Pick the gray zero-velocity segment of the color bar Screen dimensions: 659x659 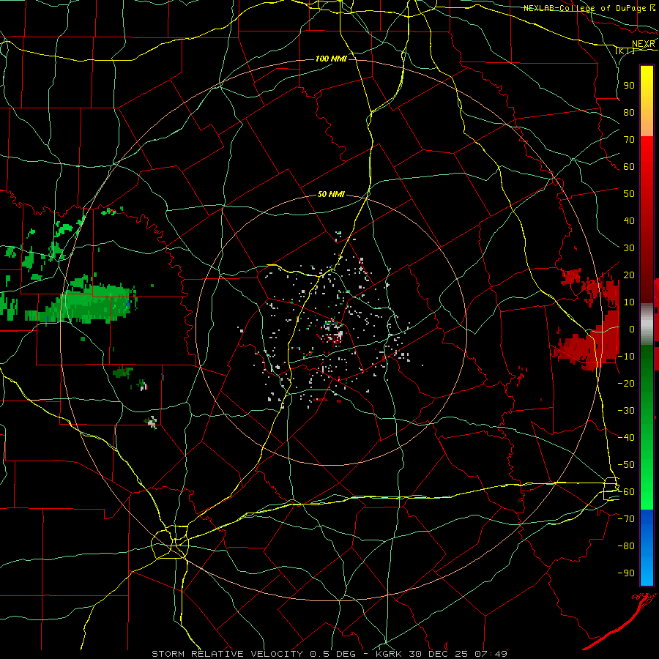(647, 324)
